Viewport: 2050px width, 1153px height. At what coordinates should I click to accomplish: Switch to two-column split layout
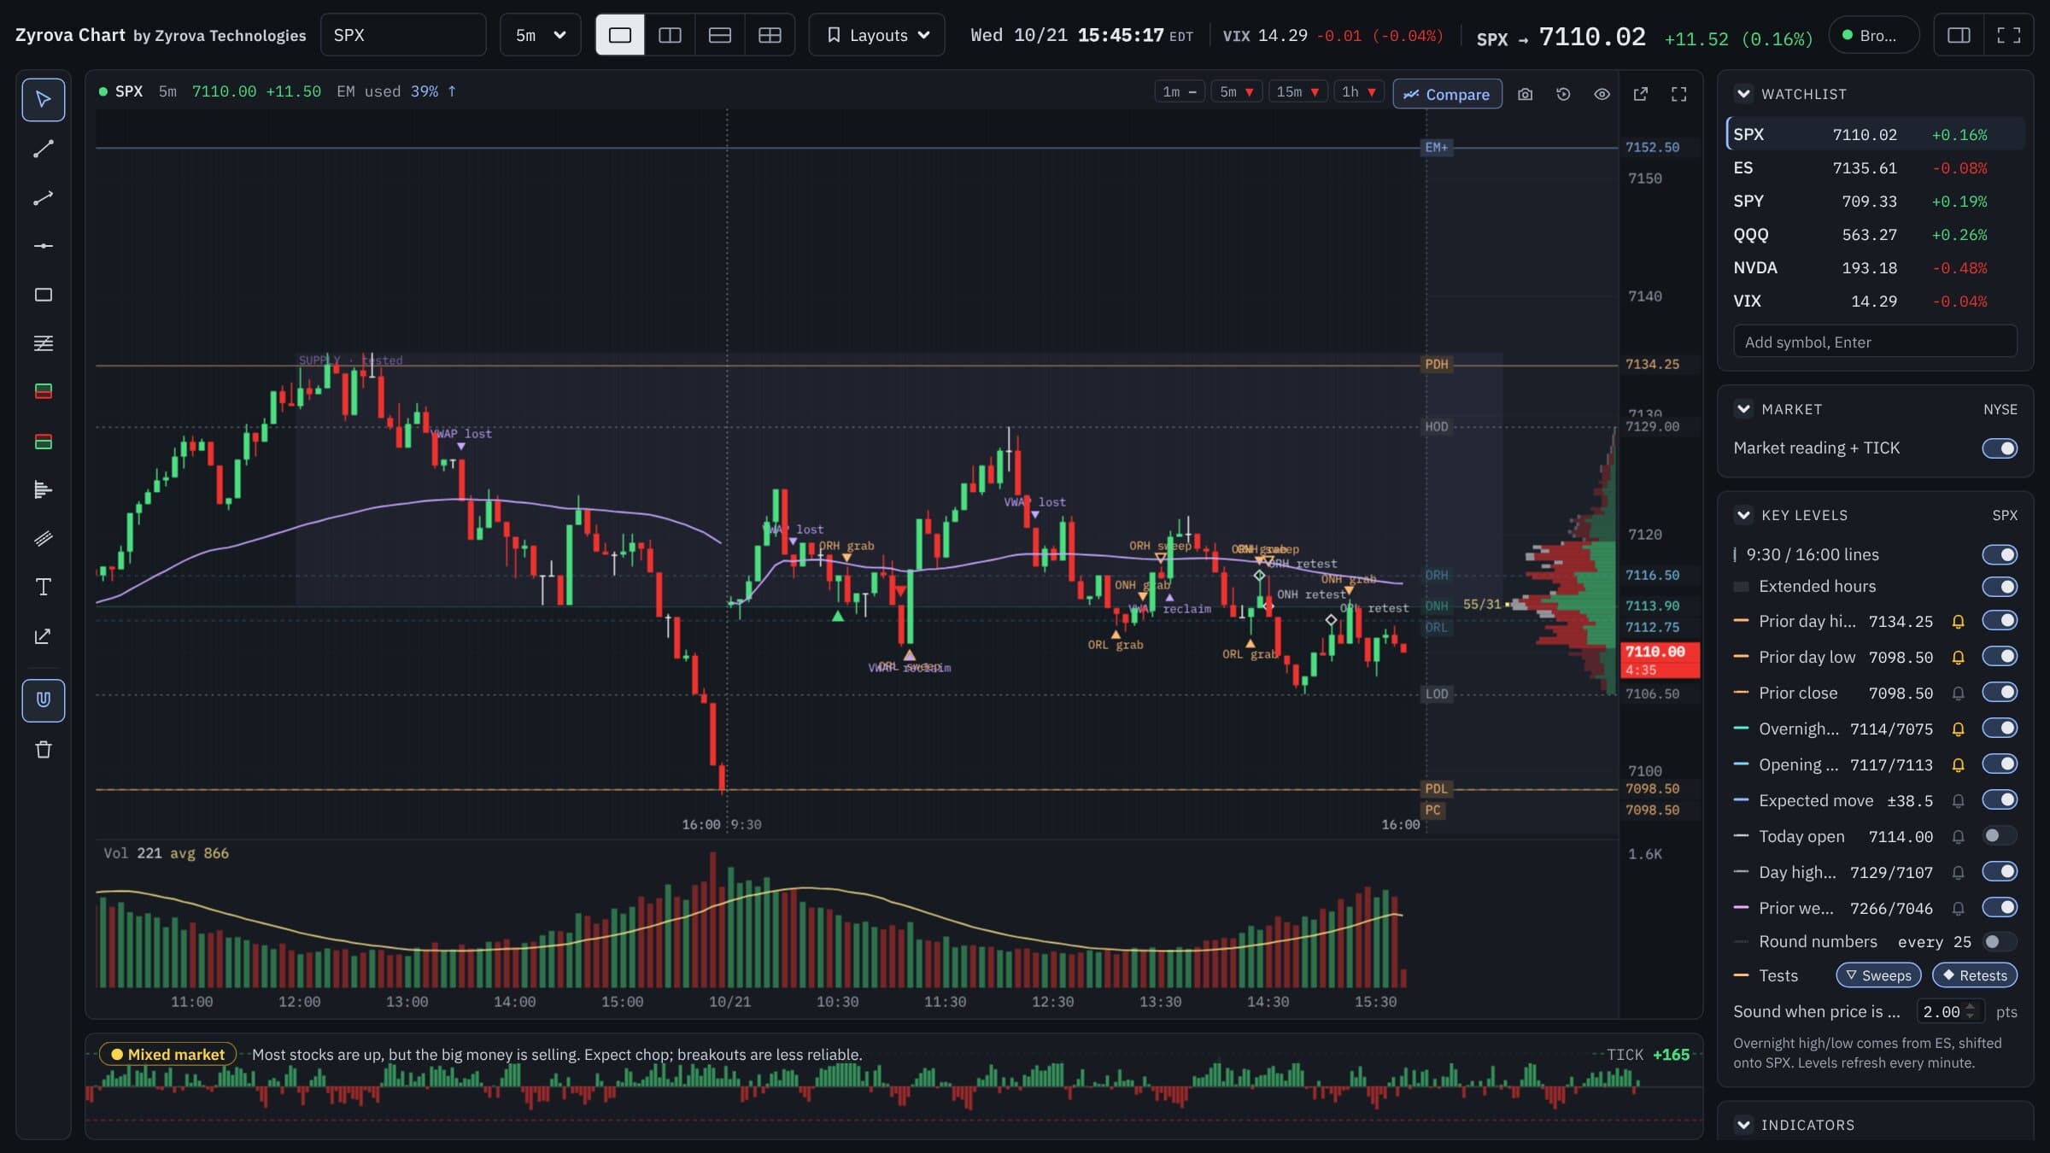[670, 35]
